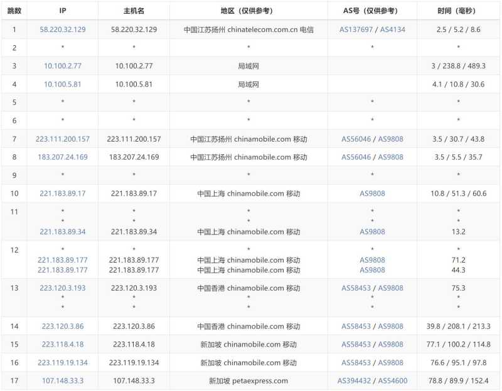
Task: Click the AS137697 link
Action: coord(355,29)
